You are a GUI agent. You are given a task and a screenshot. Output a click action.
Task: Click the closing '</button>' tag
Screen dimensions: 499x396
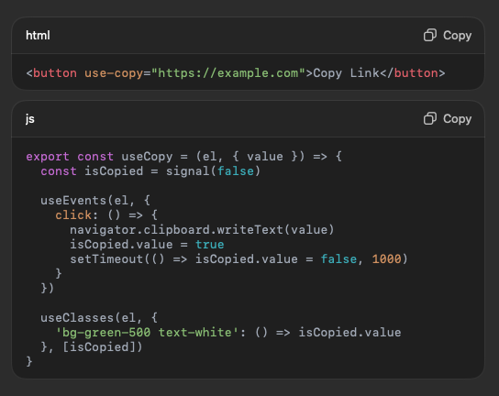(x=413, y=73)
